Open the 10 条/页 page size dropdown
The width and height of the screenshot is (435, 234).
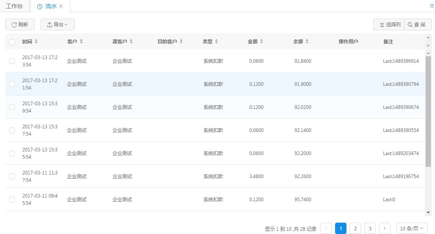click(x=412, y=228)
